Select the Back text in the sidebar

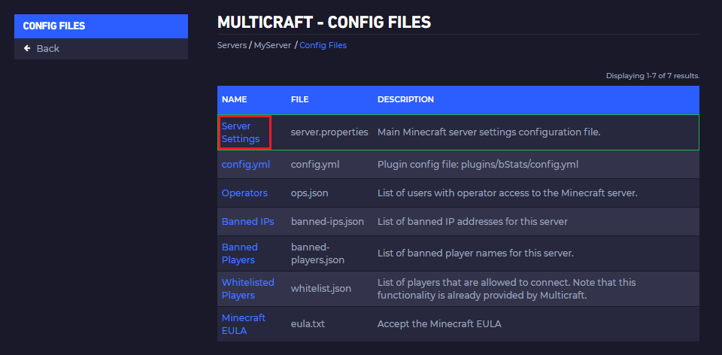[x=47, y=48]
